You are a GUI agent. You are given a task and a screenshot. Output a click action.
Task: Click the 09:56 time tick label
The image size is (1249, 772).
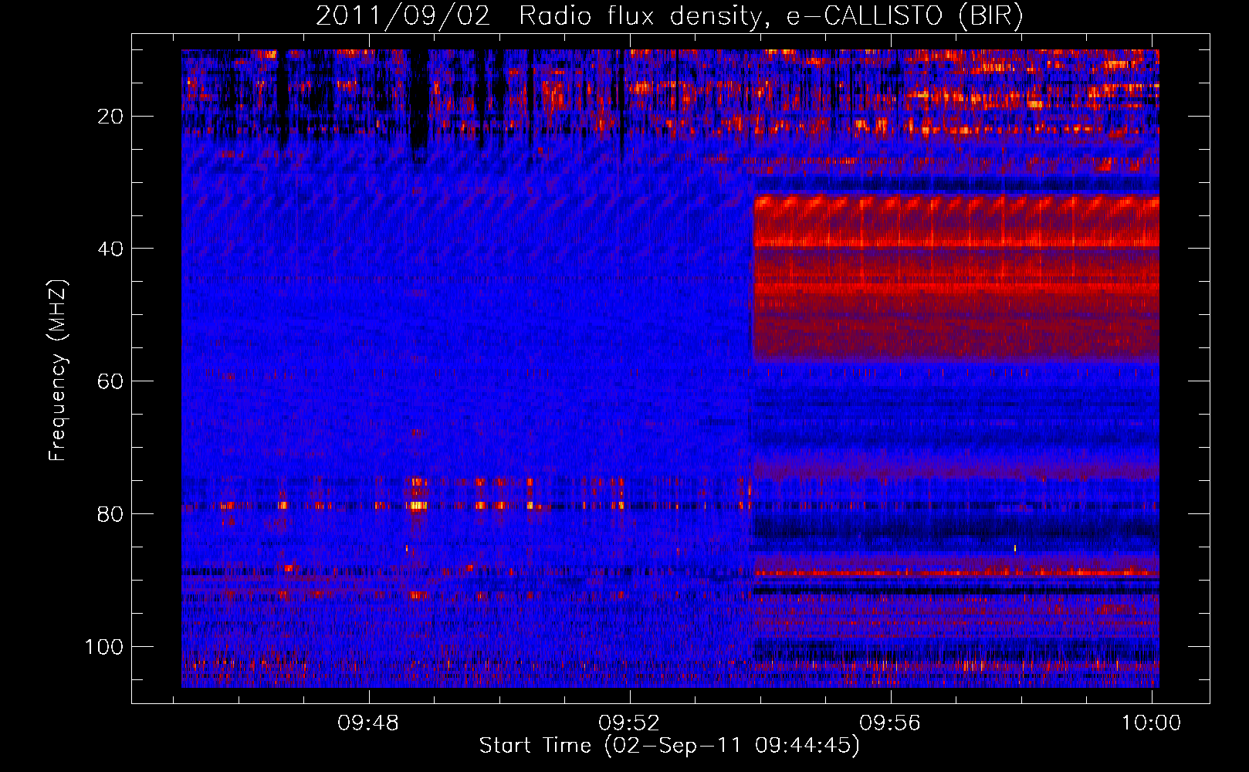pos(890,723)
